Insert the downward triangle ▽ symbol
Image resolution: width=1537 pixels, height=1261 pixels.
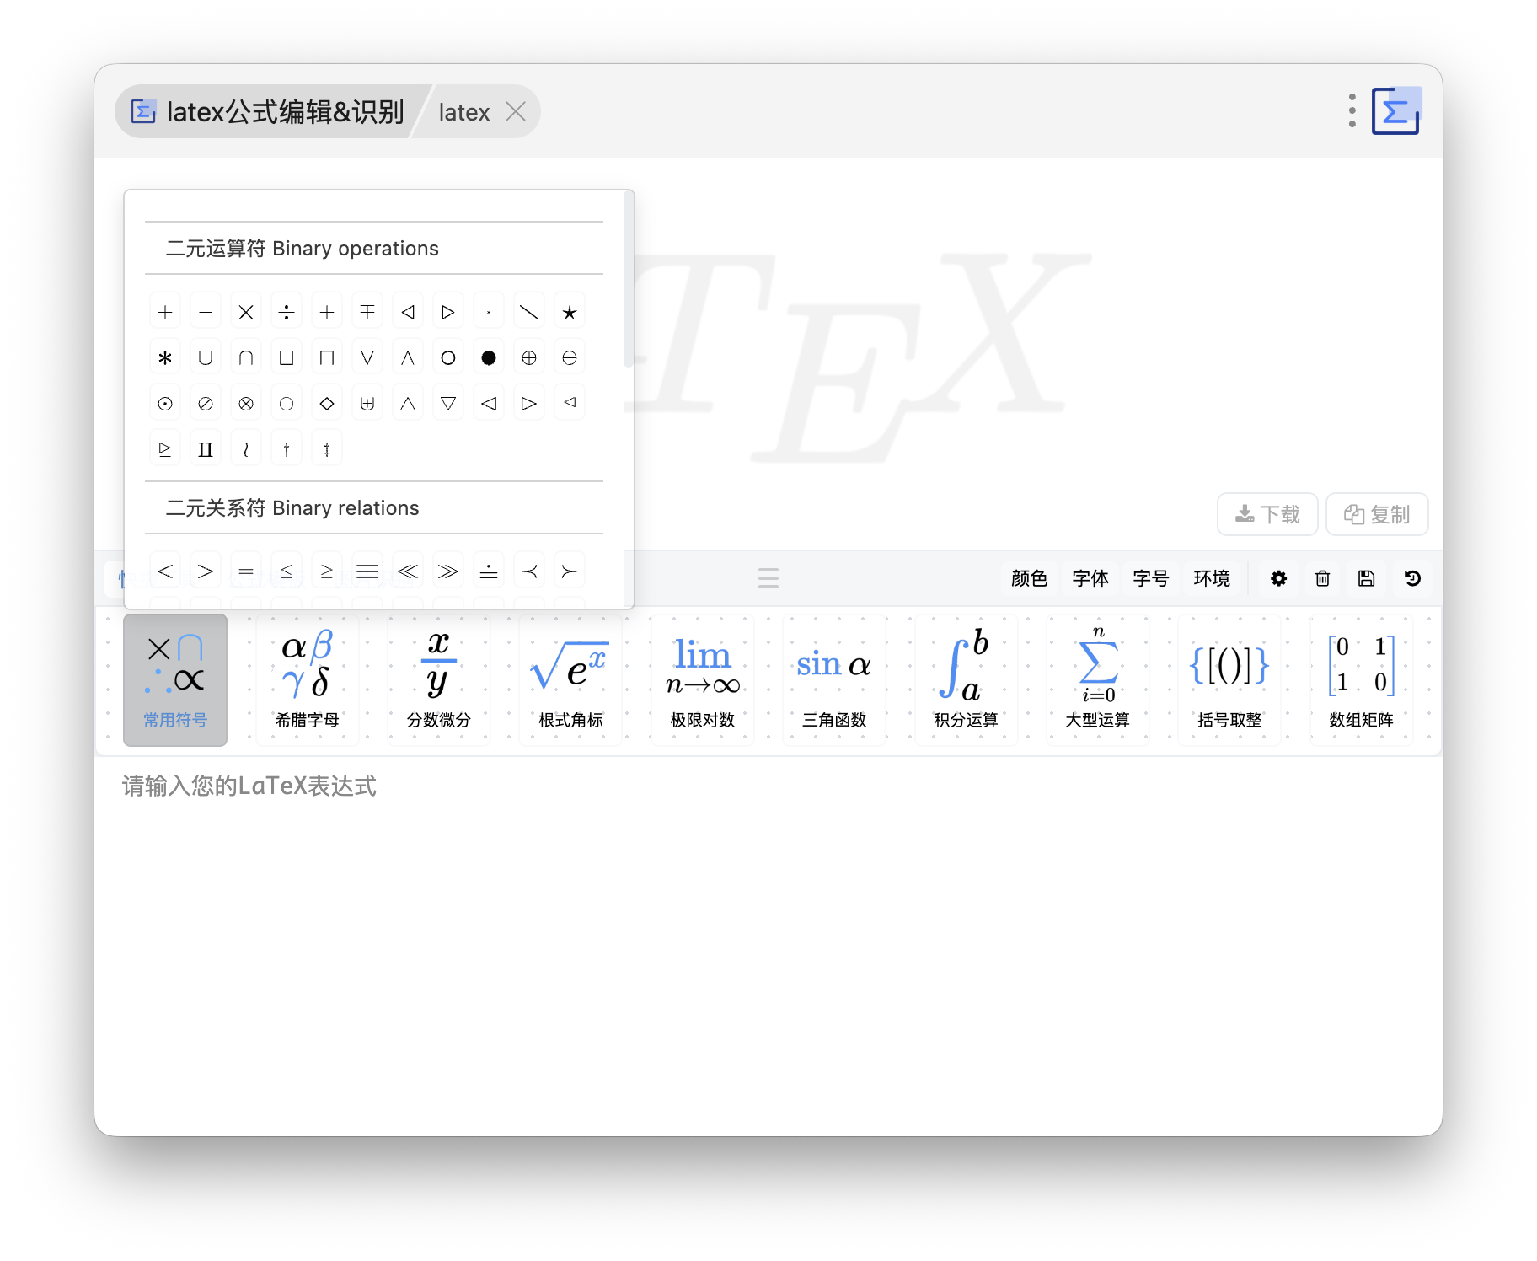point(448,404)
